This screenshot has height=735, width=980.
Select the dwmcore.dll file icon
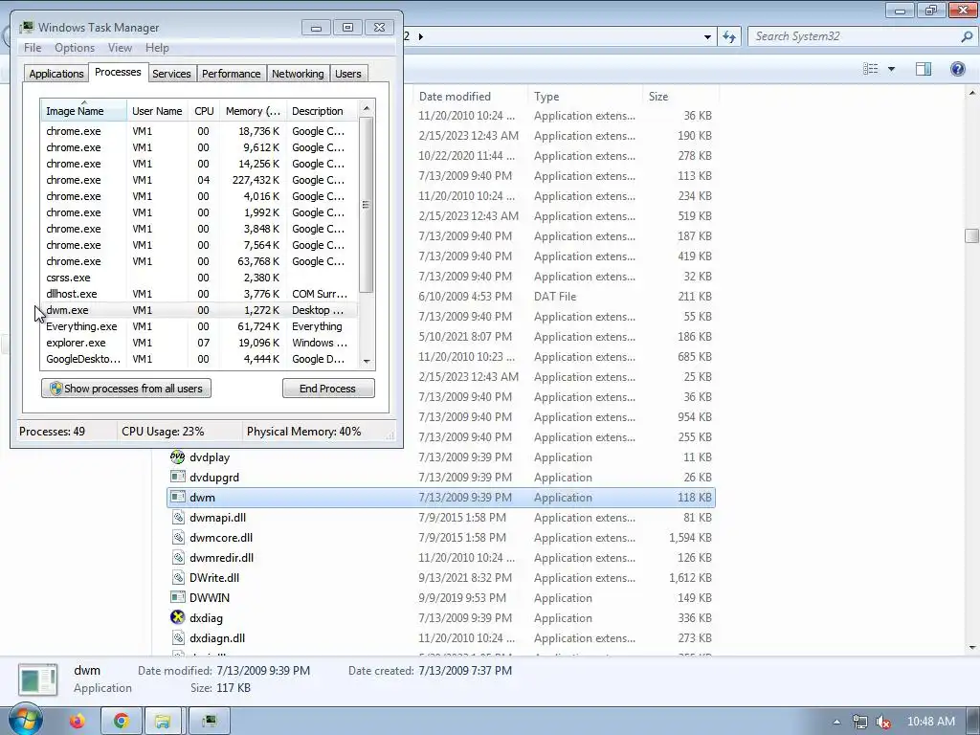pos(177,537)
